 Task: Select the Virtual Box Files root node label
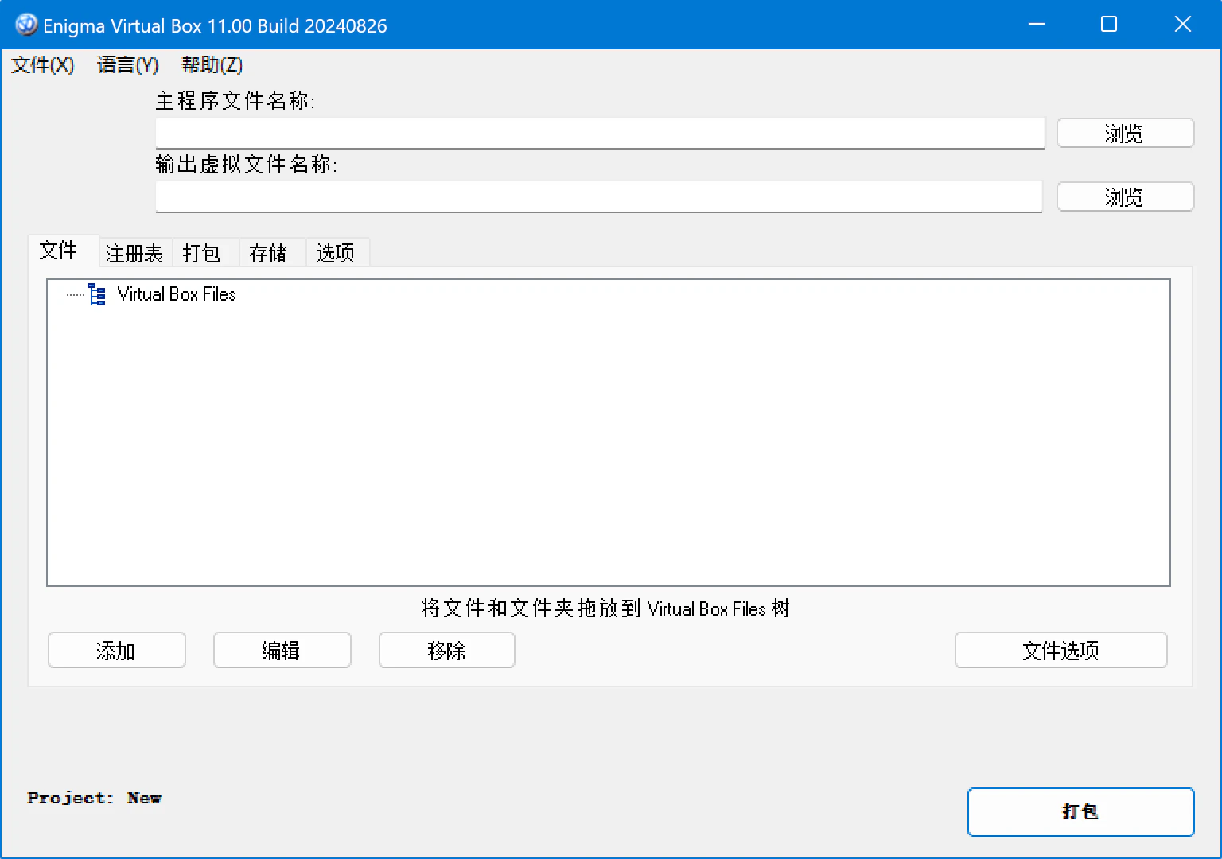177,294
